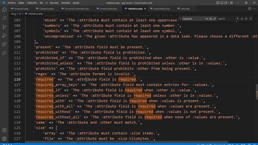Click the '1 de 15' match count

221,19
